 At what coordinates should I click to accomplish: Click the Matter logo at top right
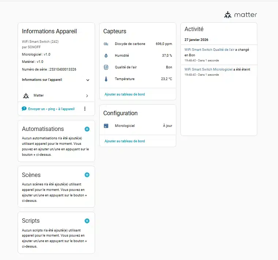point(241,15)
